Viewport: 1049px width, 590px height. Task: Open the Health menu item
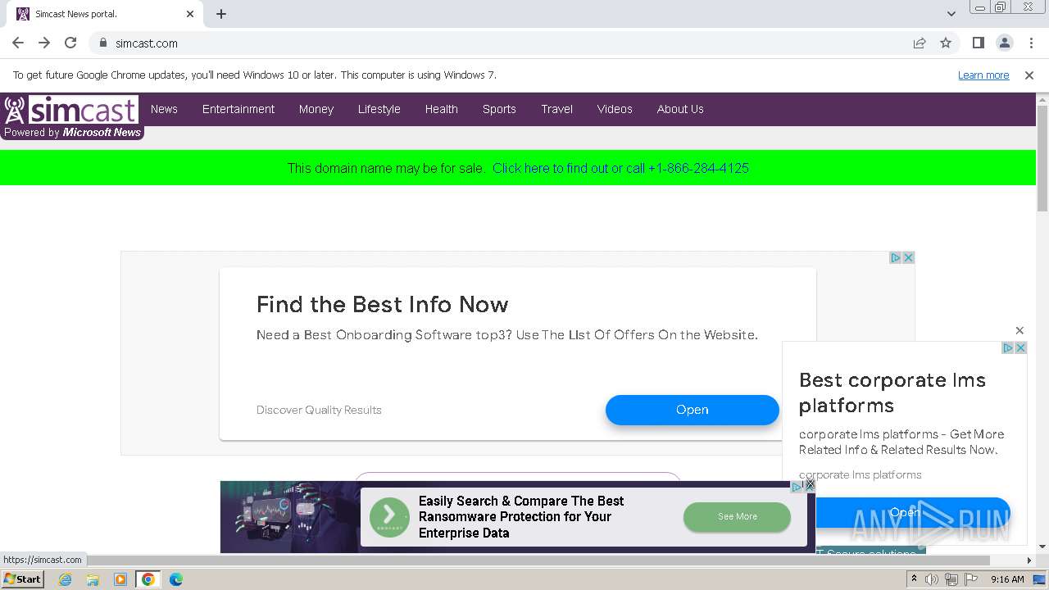pos(442,109)
